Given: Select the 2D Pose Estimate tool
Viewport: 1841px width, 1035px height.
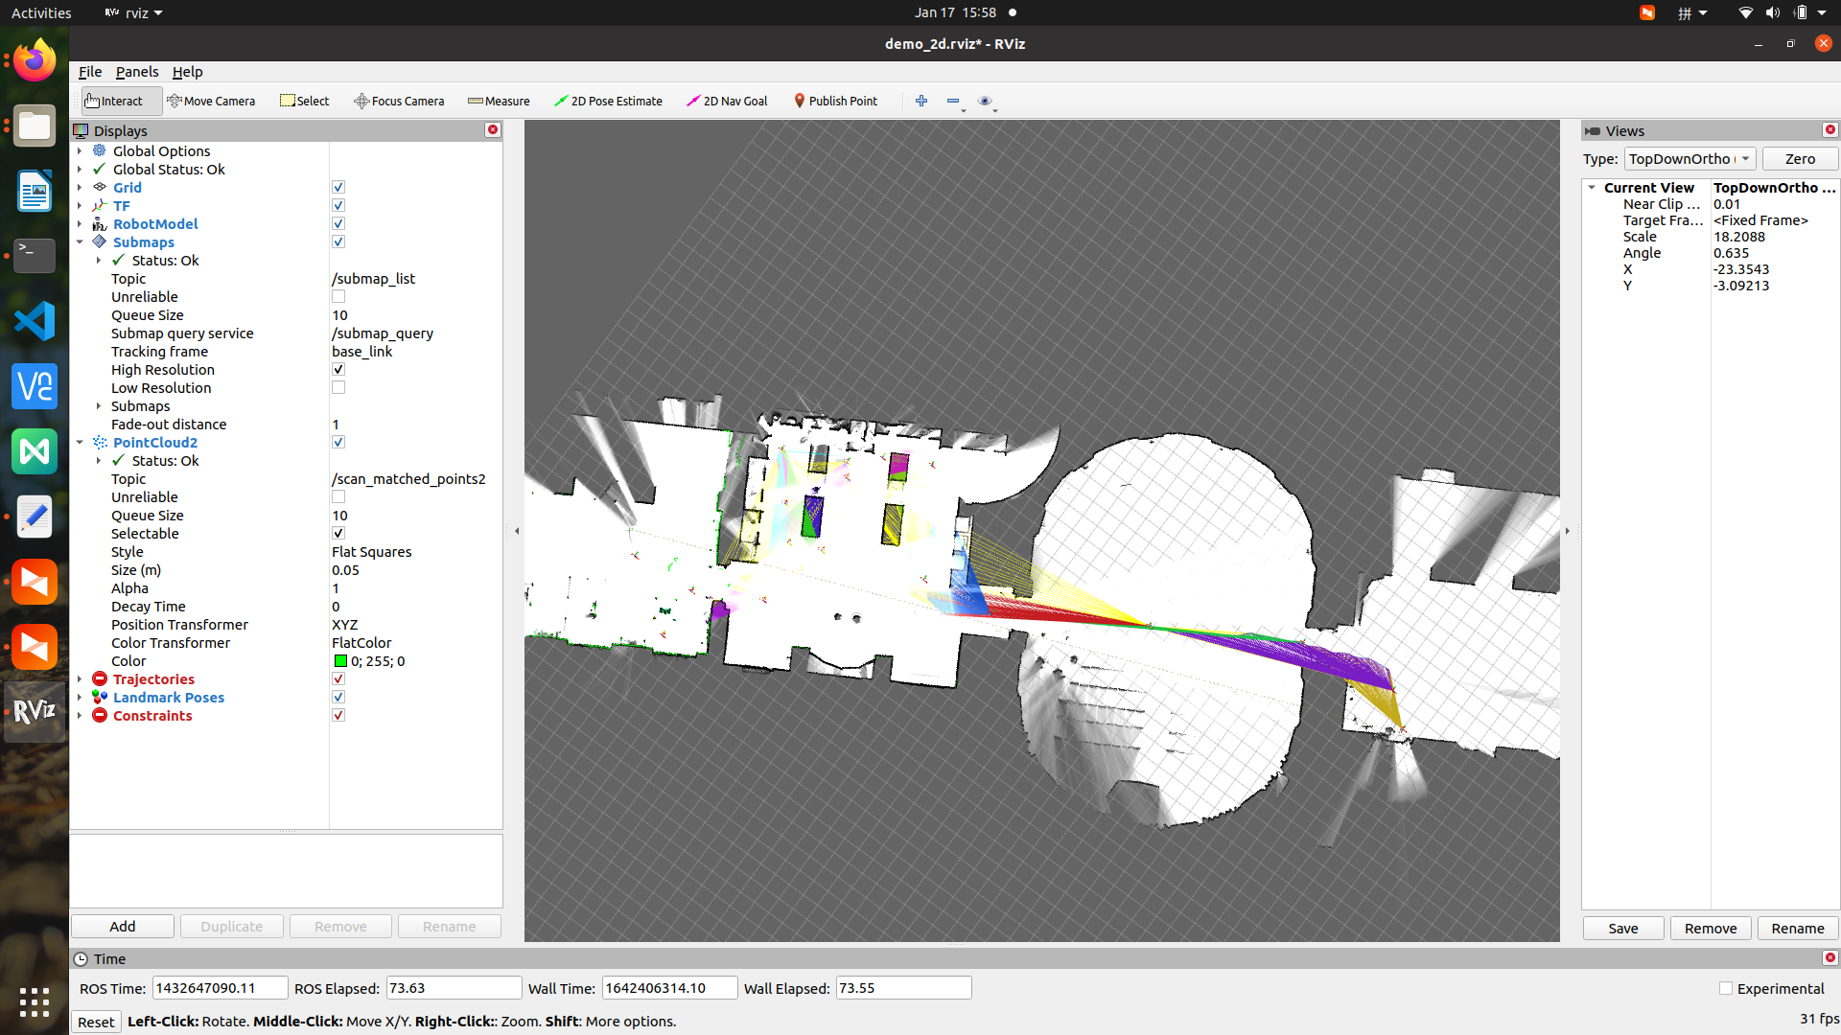Looking at the screenshot, I should (x=609, y=101).
